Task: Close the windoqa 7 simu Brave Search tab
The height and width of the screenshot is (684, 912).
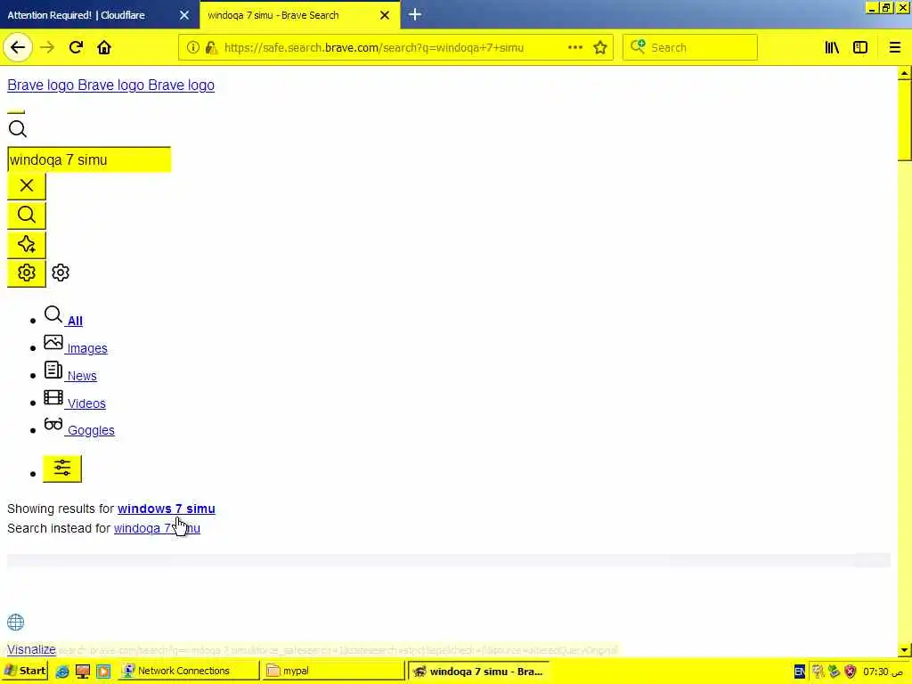Action: [x=385, y=15]
